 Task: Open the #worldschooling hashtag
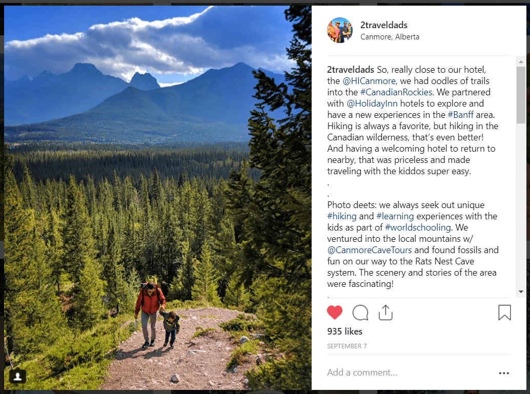(x=418, y=227)
